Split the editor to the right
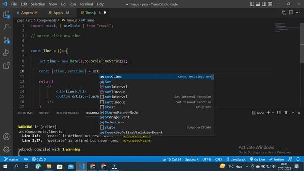This screenshot has height=171, width=304. (291, 13)
